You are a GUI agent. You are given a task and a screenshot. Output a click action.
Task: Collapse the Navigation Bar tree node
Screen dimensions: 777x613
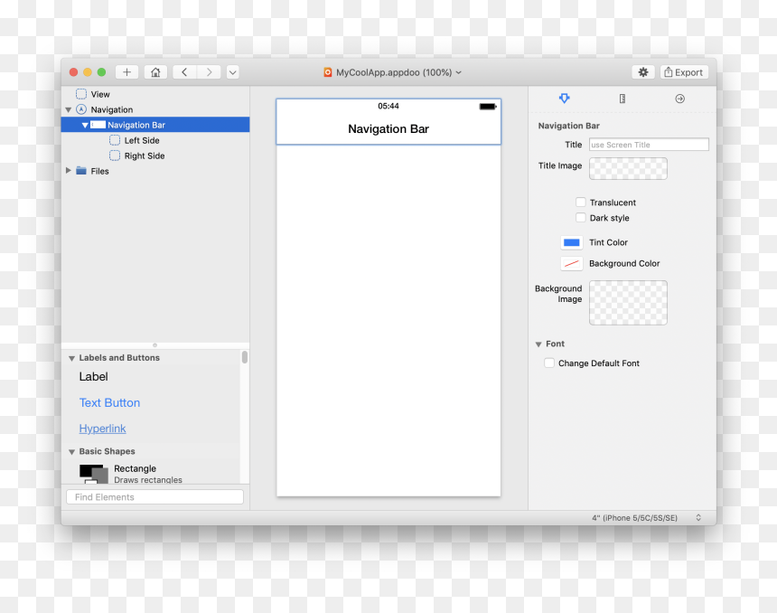tap(85, 125)
